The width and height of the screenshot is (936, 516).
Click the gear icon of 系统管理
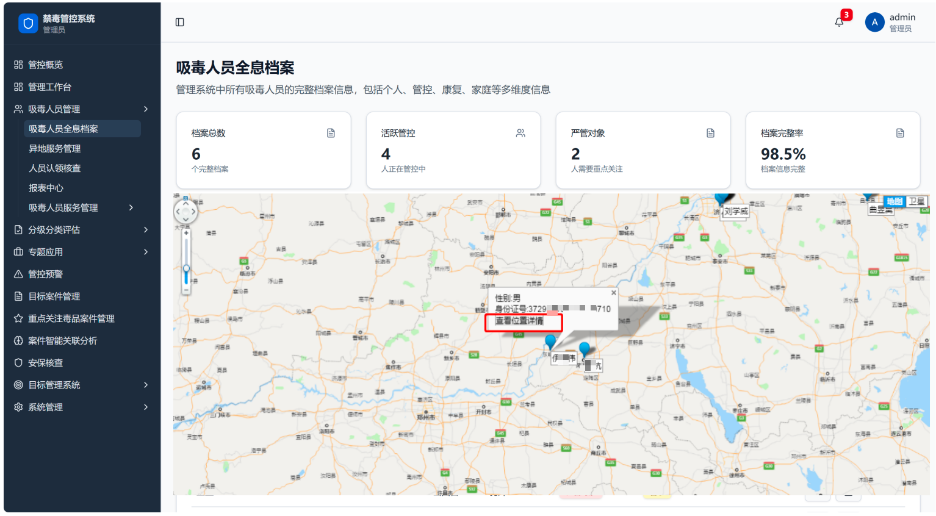click(18, 407)
